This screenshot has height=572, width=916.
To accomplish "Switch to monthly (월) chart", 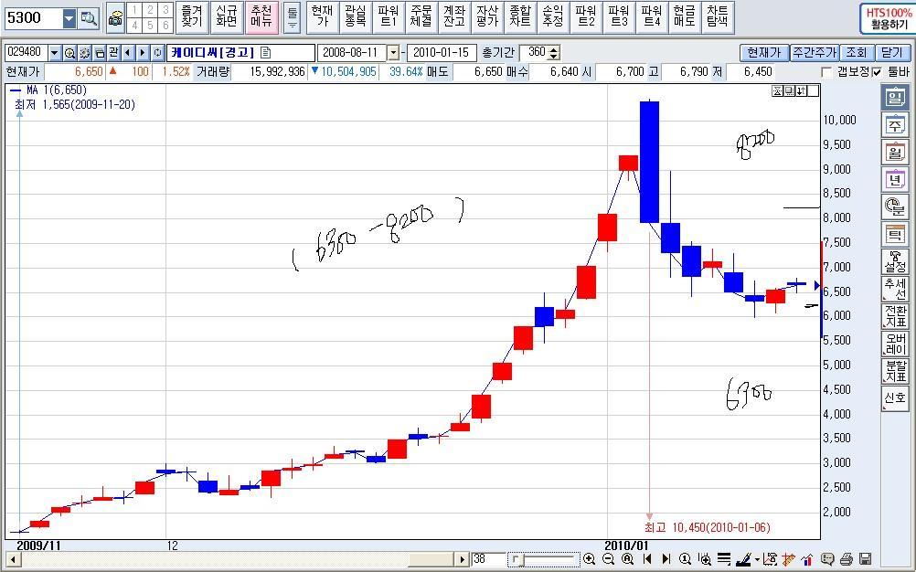I will (894, 152).
